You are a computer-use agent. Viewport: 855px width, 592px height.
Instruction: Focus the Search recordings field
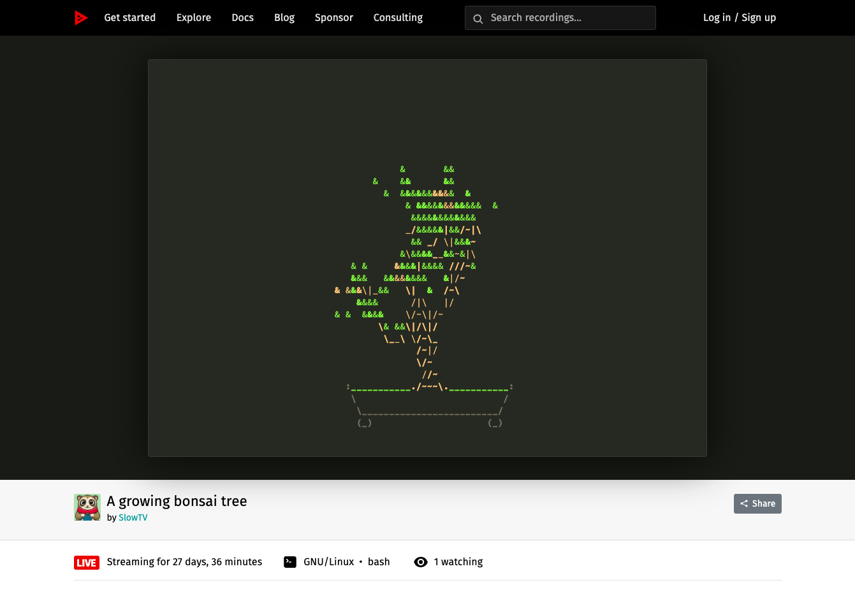pyautogui.click(x=560, y=18)
